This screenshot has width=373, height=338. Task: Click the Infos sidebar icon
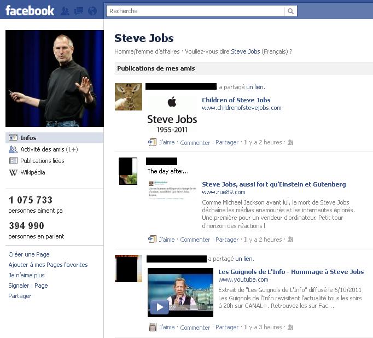13,137
